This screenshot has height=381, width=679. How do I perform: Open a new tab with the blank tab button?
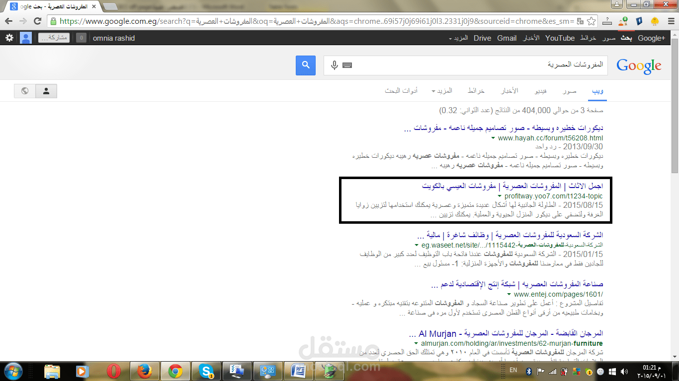click(x=110, y=6)
